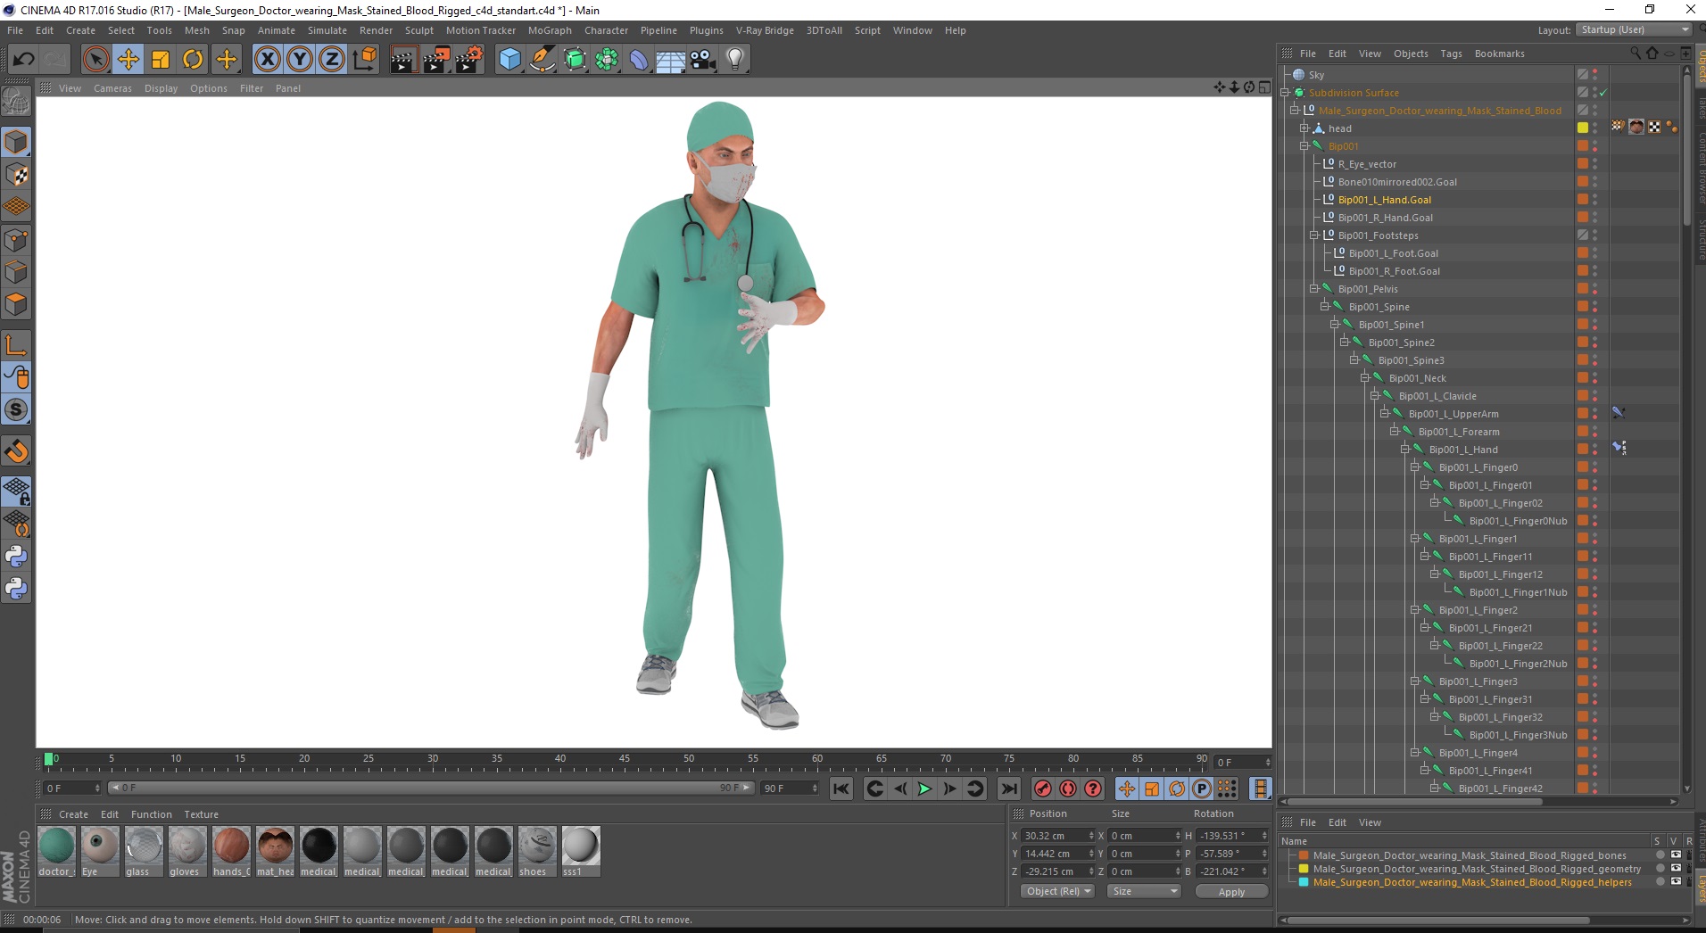Toggle Z axis lock
The width and height of the screenshot is (1706, 933).
click(x=332, y=60)
